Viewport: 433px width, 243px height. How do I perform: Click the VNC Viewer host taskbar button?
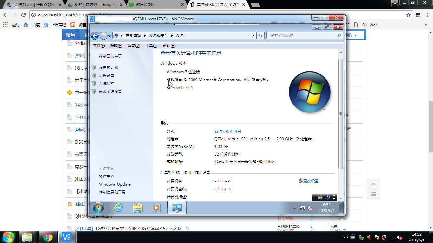pyautogui.click(x=67, y=237)
